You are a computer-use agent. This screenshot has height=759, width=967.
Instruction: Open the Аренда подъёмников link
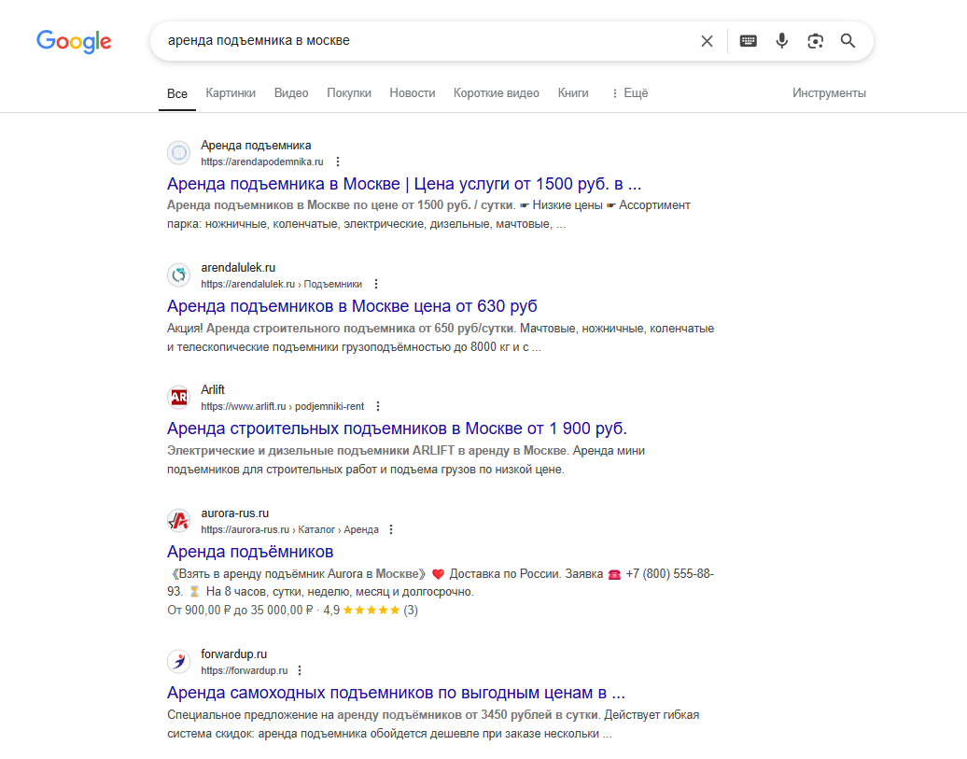(250, 552)
